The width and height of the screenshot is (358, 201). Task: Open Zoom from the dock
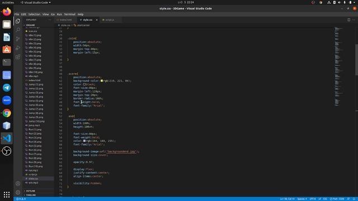(x=7, y=100)
